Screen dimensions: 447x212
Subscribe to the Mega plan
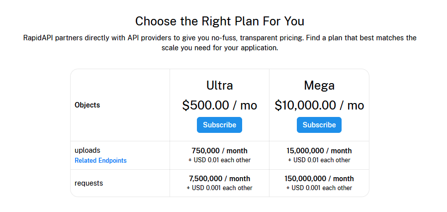click(x=319, y=125)
